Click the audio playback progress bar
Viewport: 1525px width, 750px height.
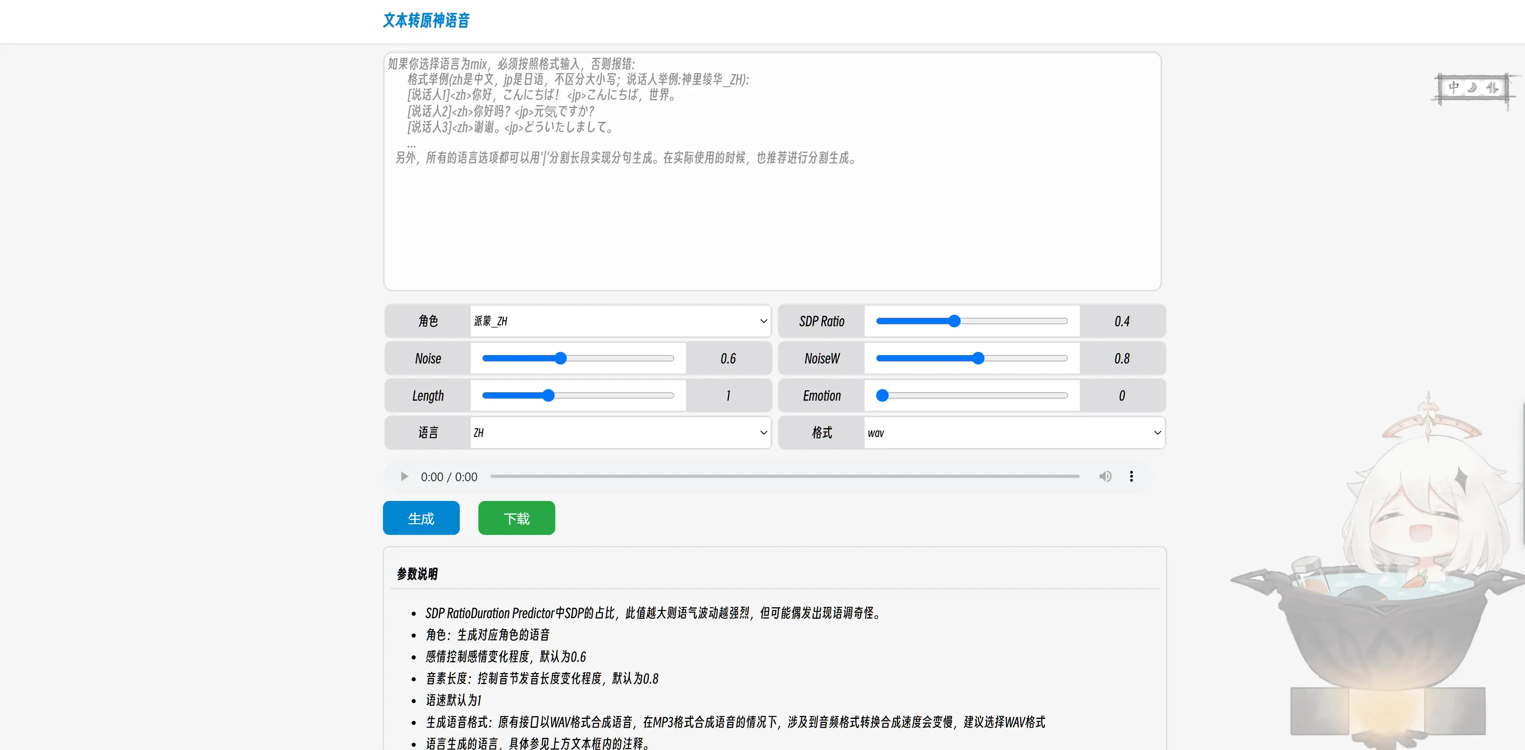pos(785,477)
